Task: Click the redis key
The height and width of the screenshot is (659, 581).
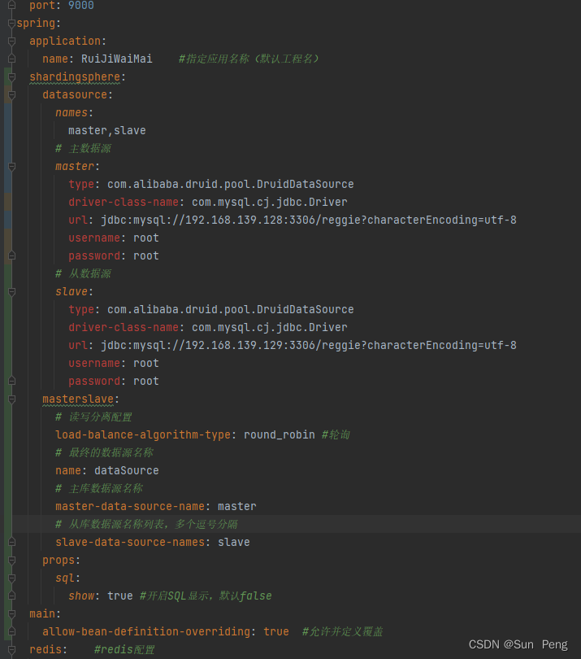Action: [x=46, y=650]
